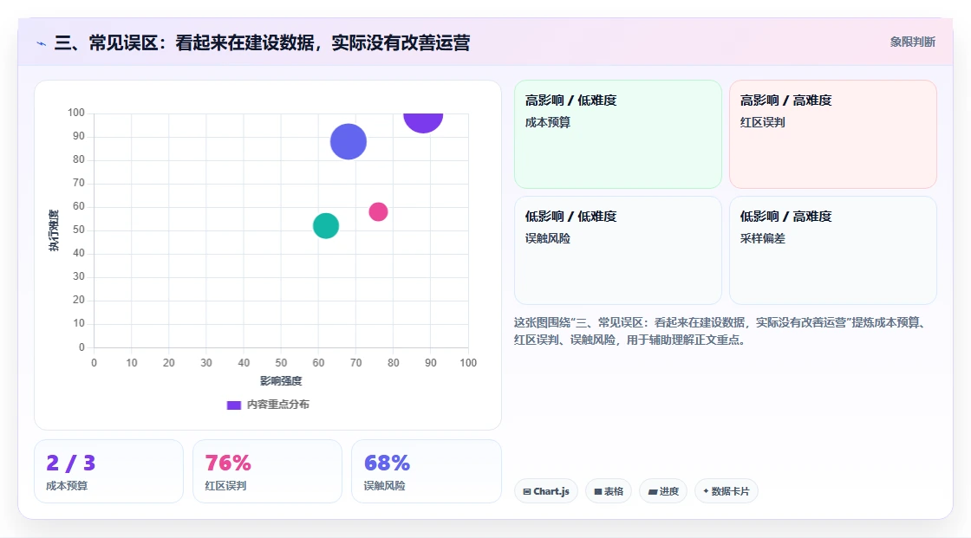Select the 高影响 / 低难度 quadrant card
The width and height of the screenshot is (971, 538).
coord(617,133)
